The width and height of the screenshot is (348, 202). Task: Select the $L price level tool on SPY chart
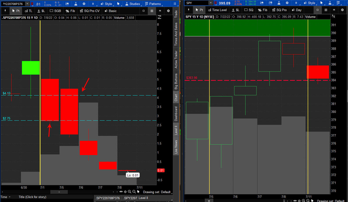tap(235, 10)
